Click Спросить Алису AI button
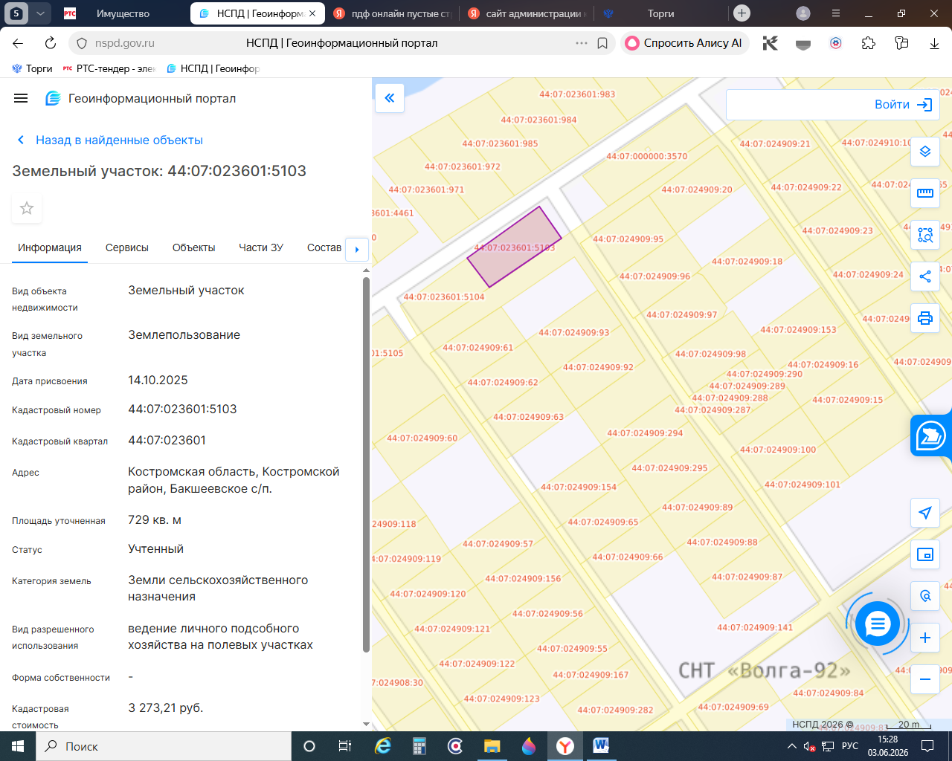The width and height of the screenshot is (952, 761). (x=684, y=43)
